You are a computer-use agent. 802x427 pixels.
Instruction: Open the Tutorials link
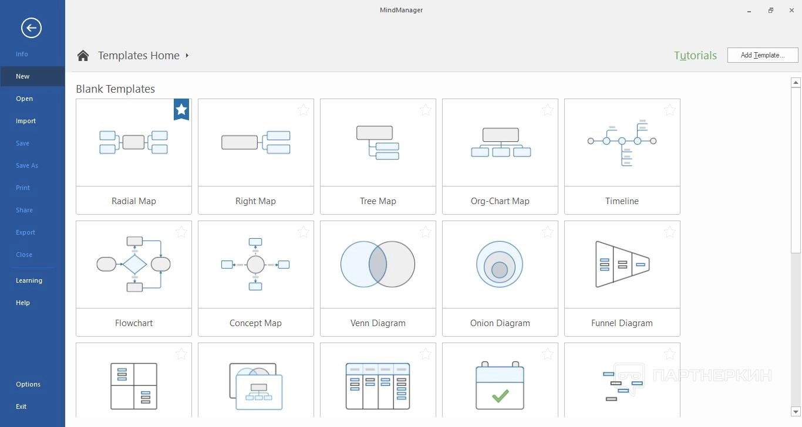point(695,56)
